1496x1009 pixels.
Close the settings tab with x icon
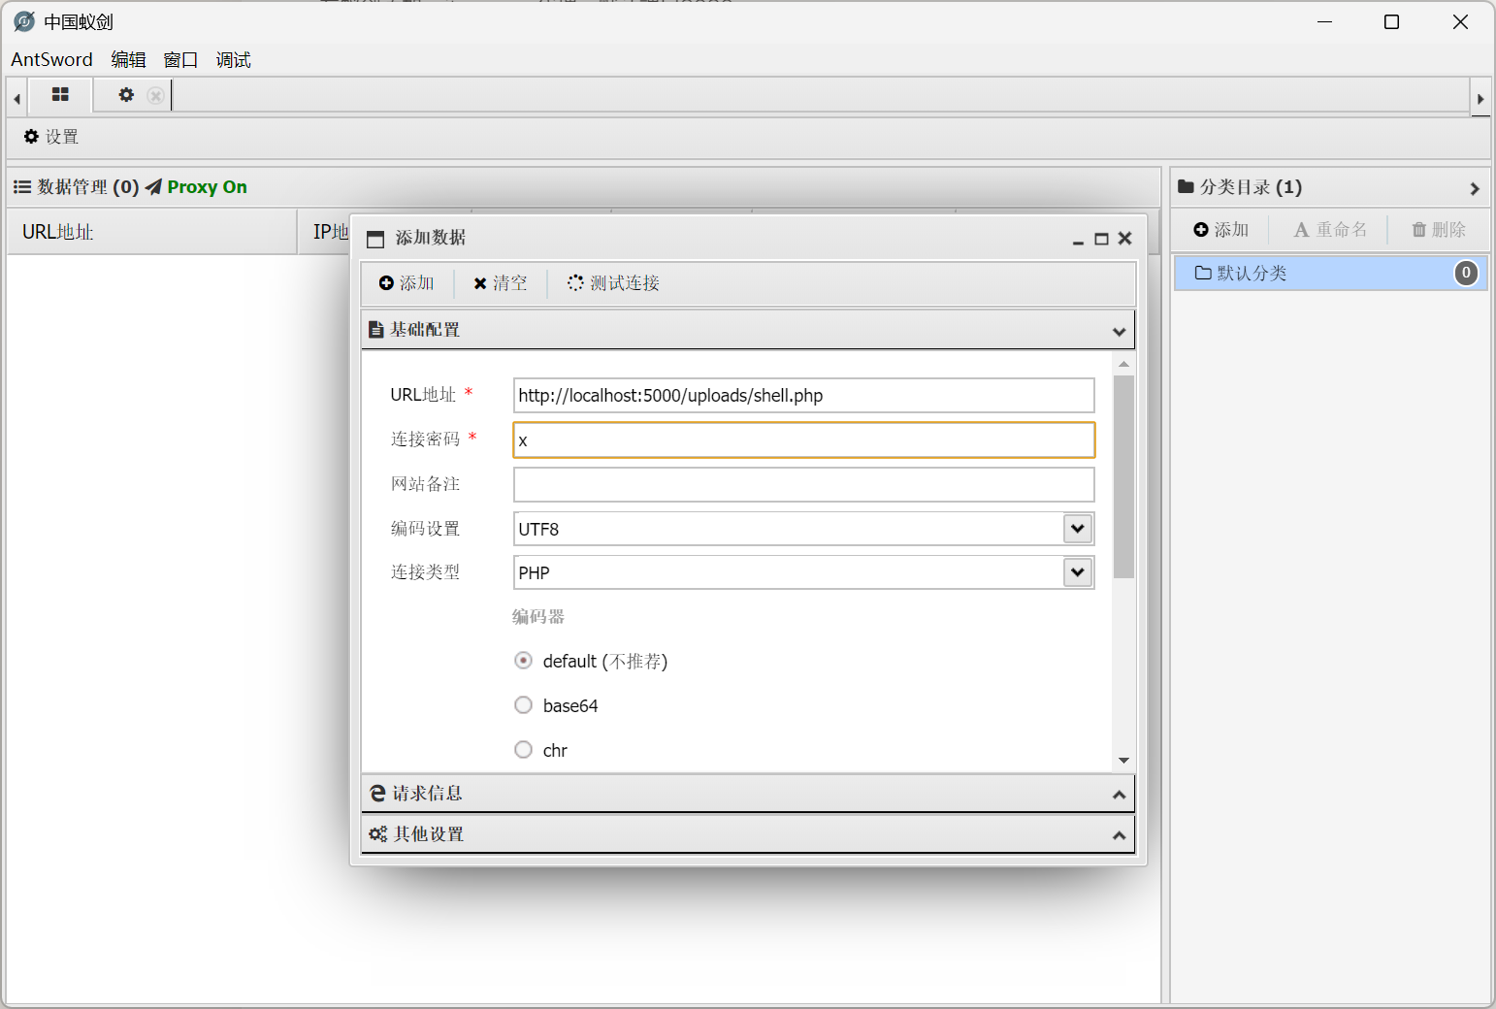coord(155,95)
